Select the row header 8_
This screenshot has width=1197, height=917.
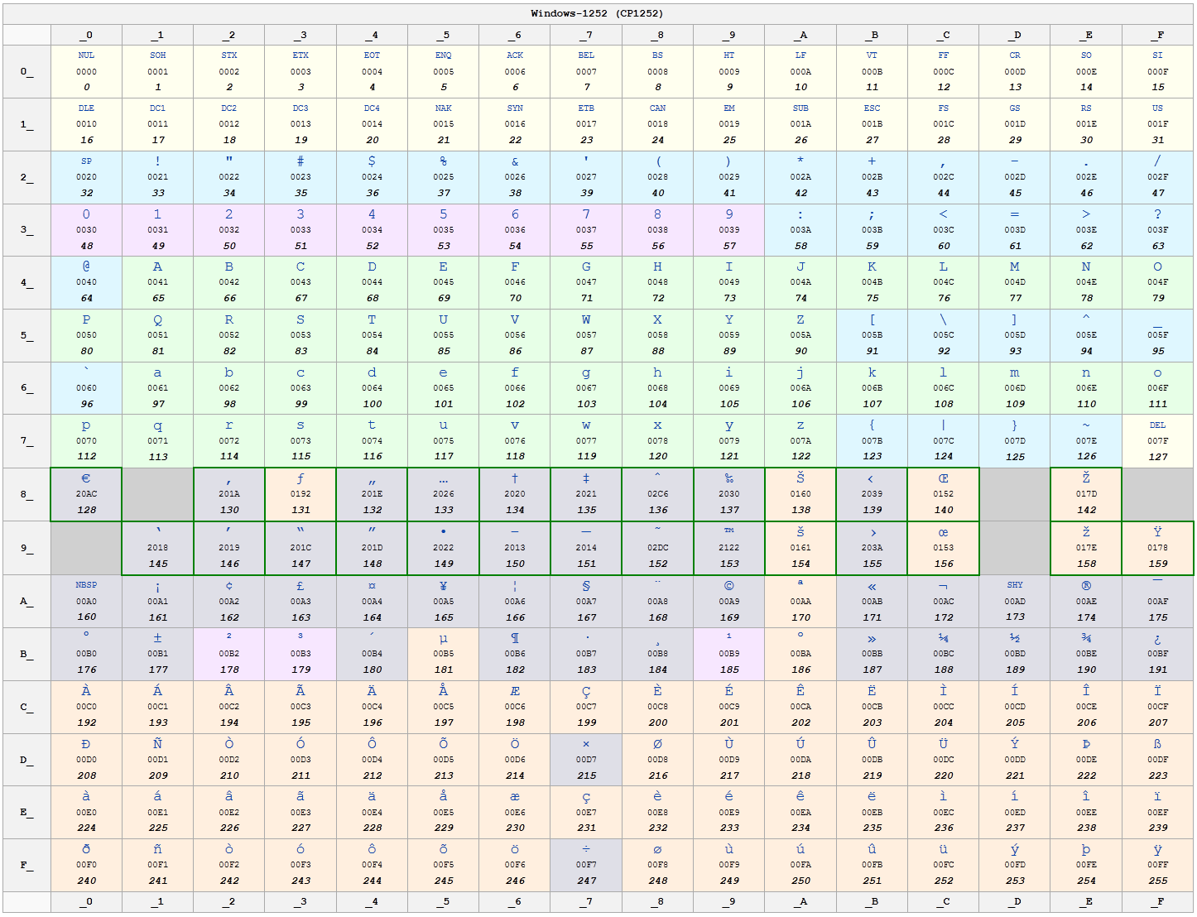click(x=26, y=494)
